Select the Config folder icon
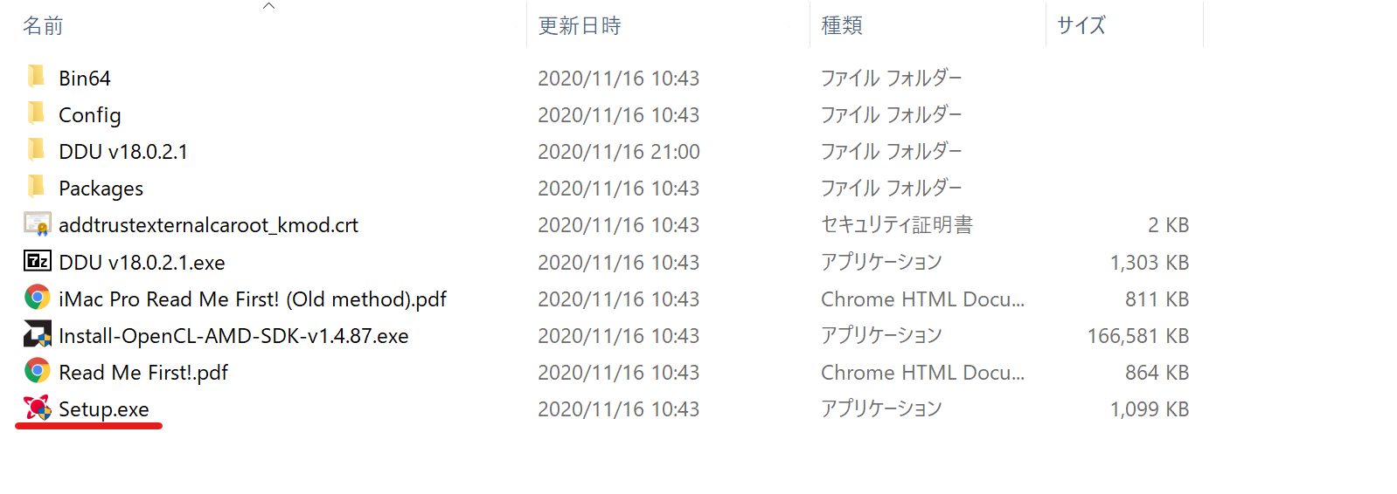Image resolution: width=1397 pixels, height=494 pixels. tap(36, 113)
